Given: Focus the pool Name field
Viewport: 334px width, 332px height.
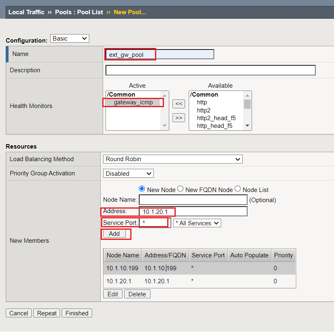Looking at the screenshot, I should point(160,54).
